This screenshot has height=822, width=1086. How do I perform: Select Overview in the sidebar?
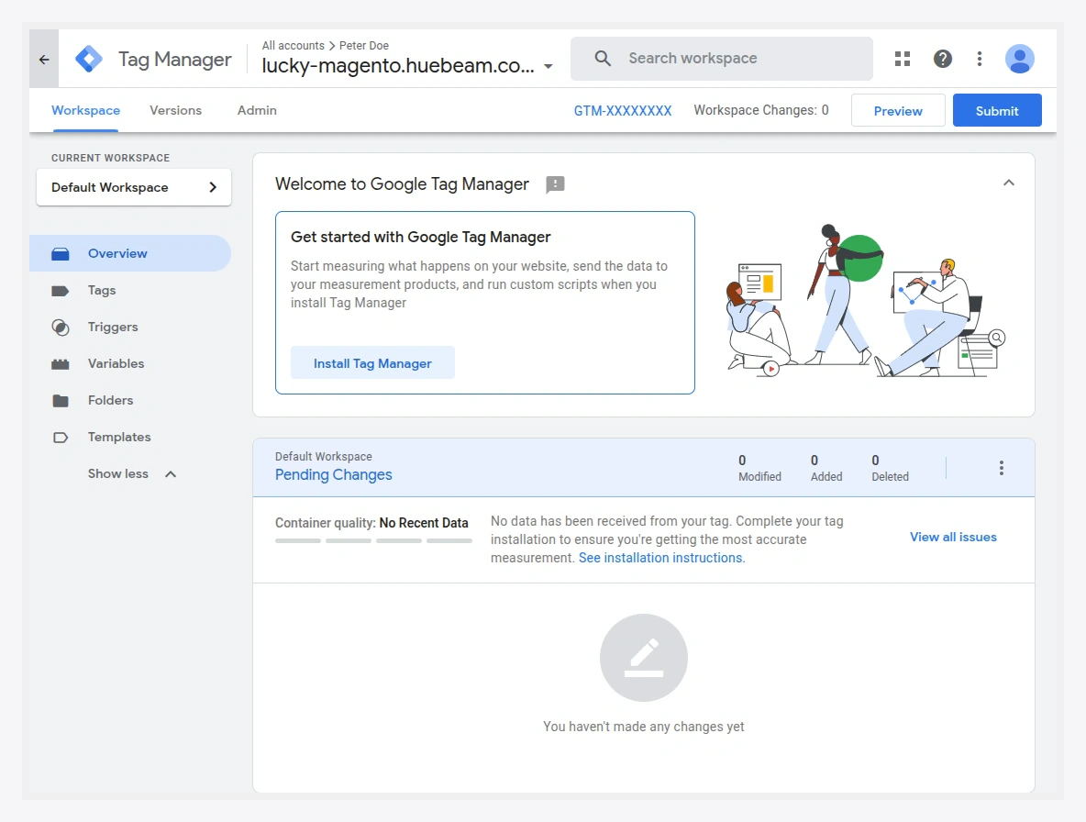130,253
